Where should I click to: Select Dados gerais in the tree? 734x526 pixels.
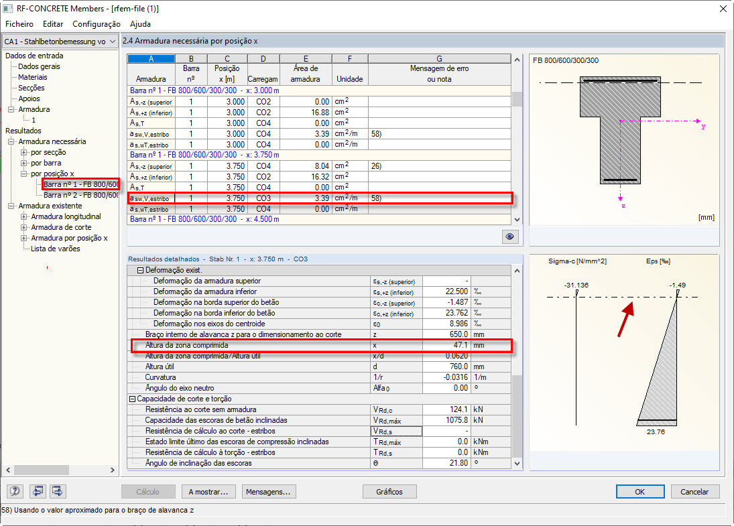(39, 66)
